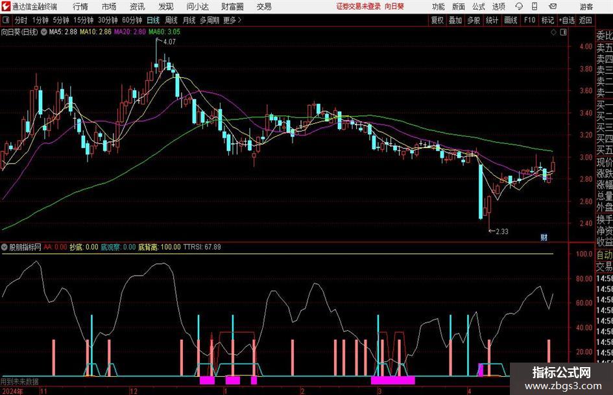The width and height of the screenshot is (613, 395).
Task: Open the 问小达 menu
Action: [x=197, y=6]
